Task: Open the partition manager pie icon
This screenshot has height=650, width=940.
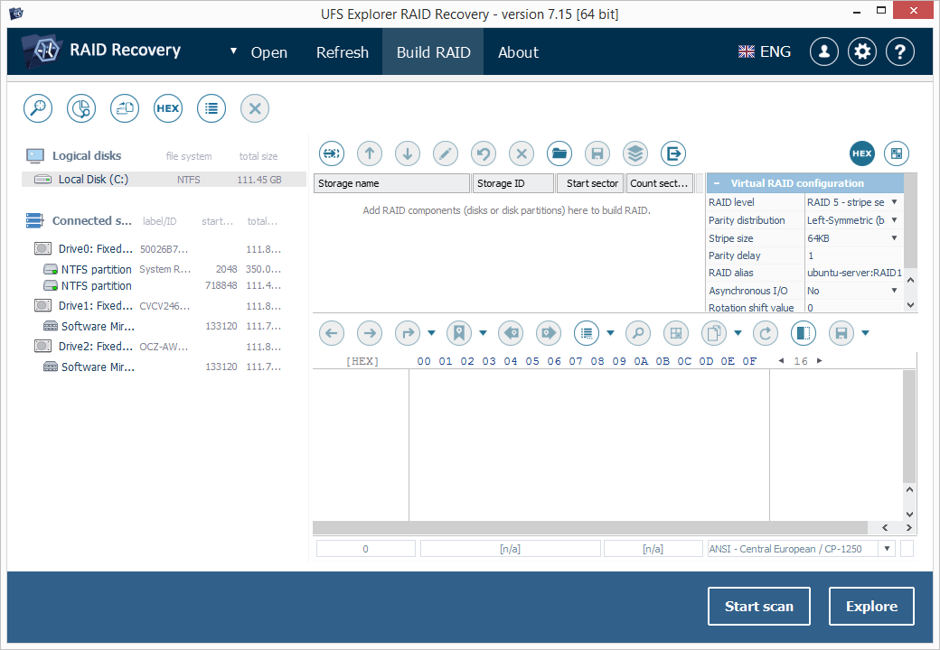Action: click(81, 108)
